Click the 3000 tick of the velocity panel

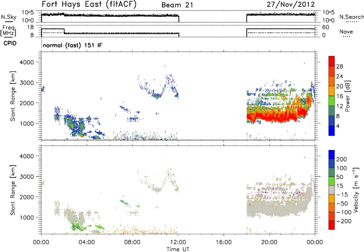26,176
